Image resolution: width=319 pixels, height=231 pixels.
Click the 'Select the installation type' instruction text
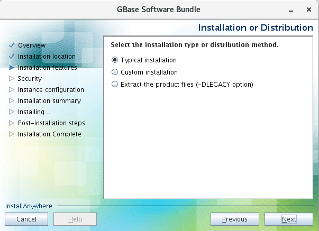[194, 45]
